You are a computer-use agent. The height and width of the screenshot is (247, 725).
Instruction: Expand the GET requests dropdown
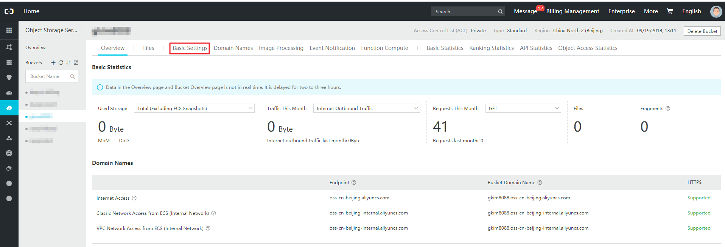[x=523, y=109]
